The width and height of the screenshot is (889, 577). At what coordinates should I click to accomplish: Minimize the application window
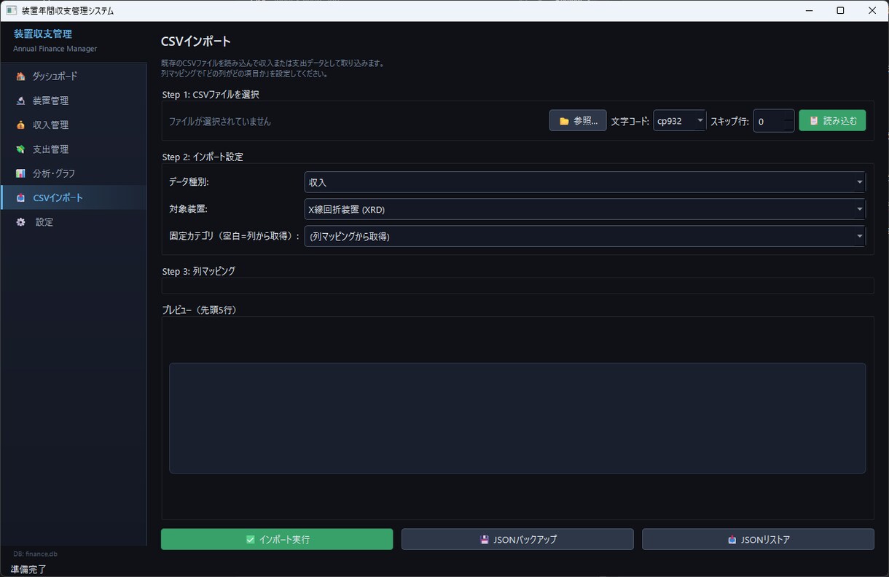[809, 11]
